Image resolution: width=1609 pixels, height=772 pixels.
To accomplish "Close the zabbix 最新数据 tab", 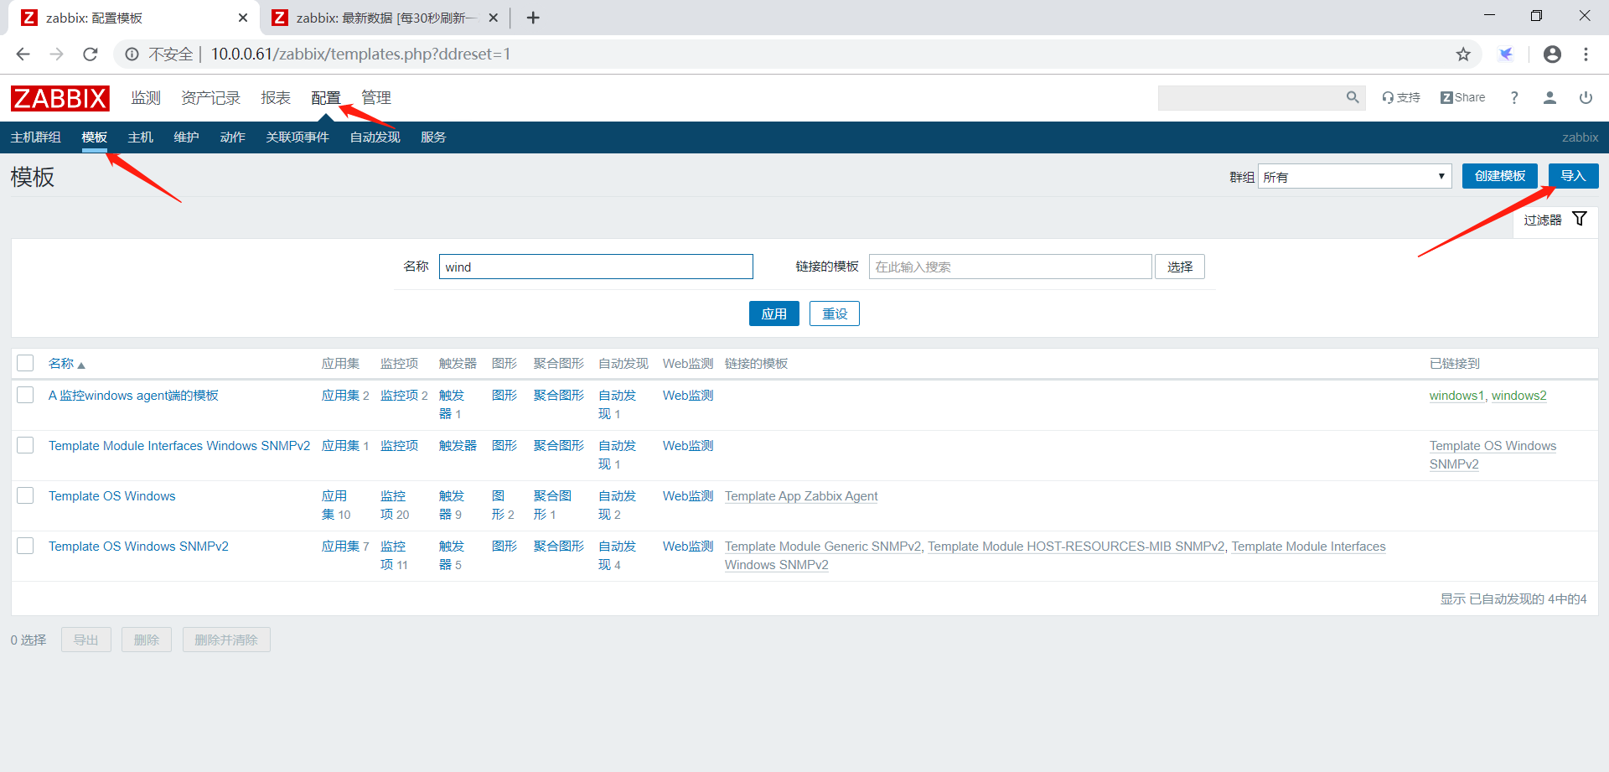I will tap(494, 18).
